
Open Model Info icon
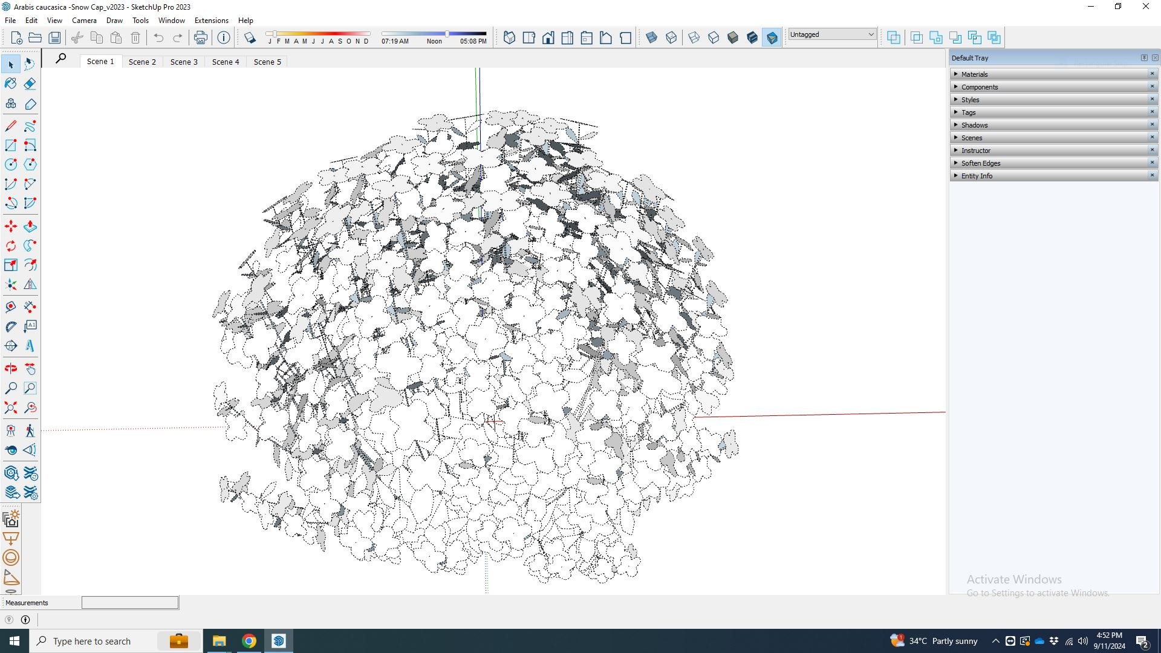224,37
